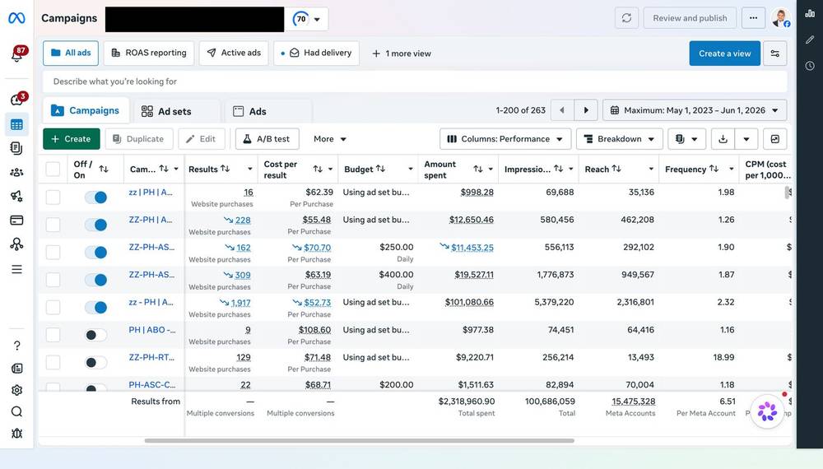Image resolution: width=823 pixels, height=469 pixels.
Task: Turn on campaign with 9 website purchases
Action: [x=96, y=335]
